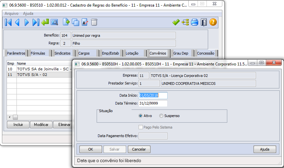Open the Arquivo menu
Image resolution: width=284 pixels, height=168 pixels.
12,13
